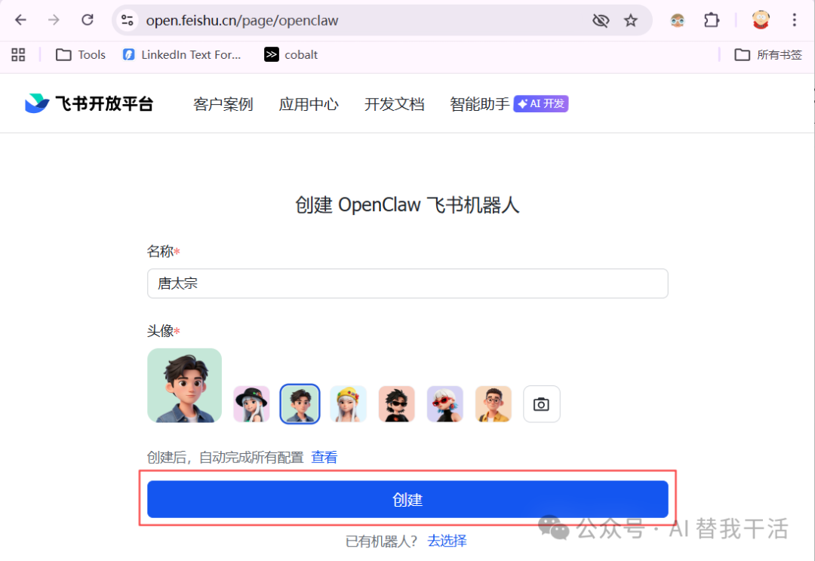Open the 智能助手 menu item
The image size is (815, 561).
coord(480,104)
